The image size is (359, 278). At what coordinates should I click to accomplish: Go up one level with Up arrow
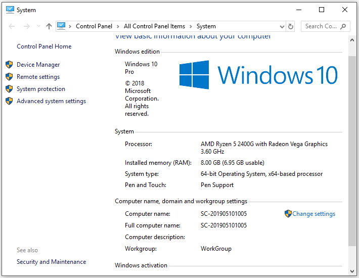tap(49, 26)
